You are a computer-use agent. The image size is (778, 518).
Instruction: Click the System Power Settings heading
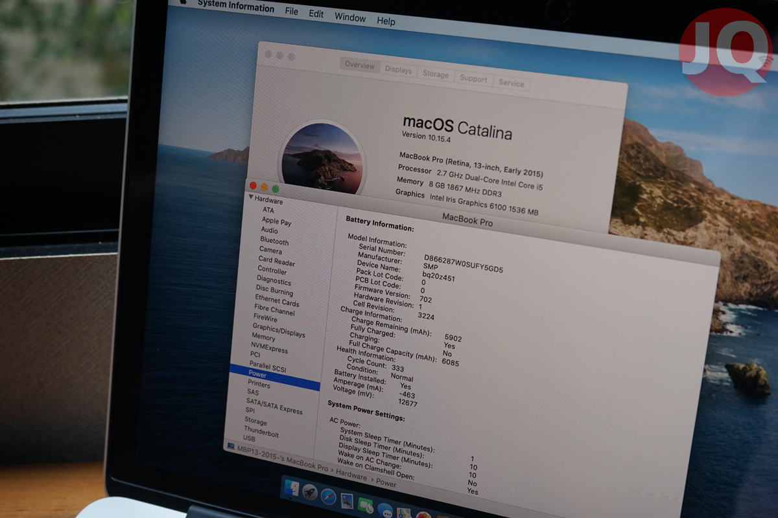click(366, 411)
